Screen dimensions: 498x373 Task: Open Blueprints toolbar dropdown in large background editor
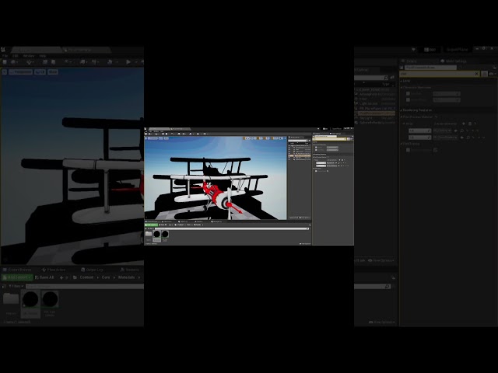pos(83,62)
